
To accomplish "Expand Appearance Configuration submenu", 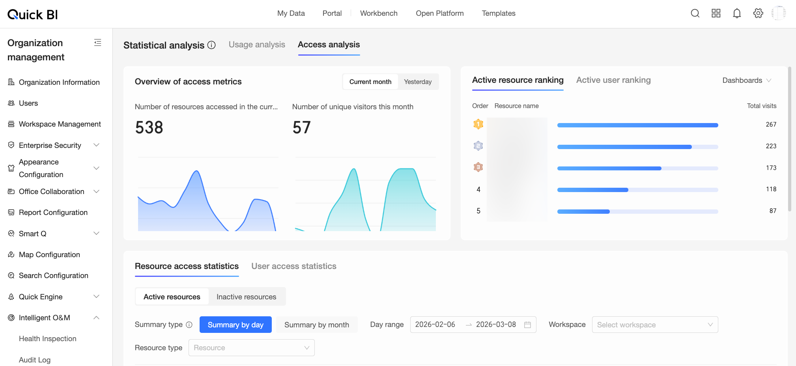I will click(96, 168).
